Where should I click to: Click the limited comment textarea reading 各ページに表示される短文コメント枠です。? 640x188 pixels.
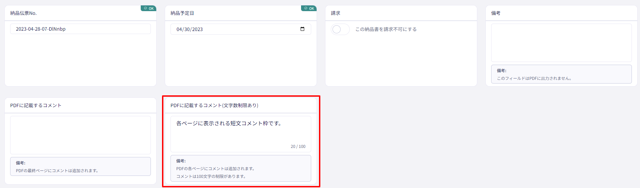(x=241, y=134)
